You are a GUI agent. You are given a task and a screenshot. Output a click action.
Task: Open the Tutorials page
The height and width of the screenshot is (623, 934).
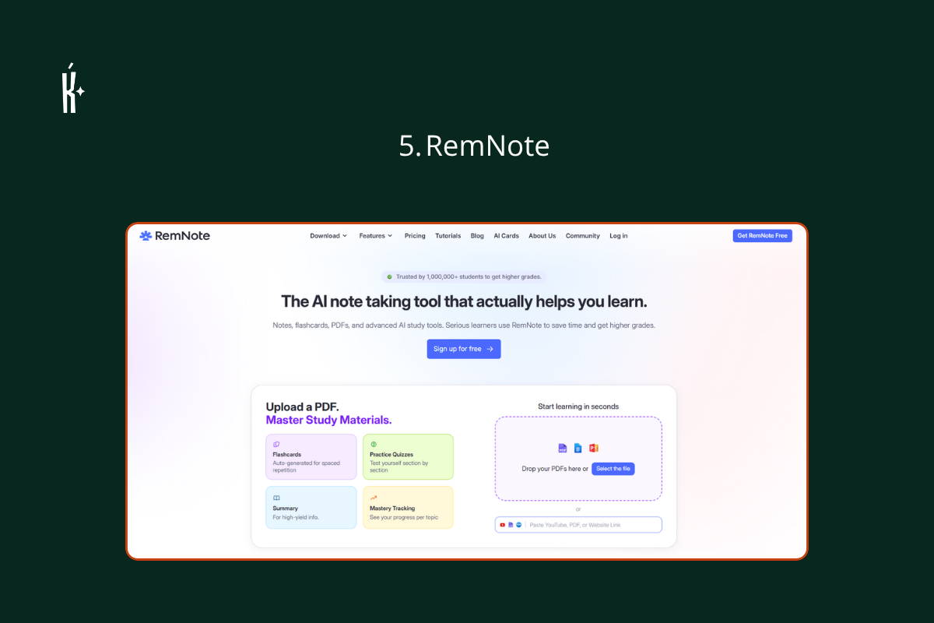point(448,236)
